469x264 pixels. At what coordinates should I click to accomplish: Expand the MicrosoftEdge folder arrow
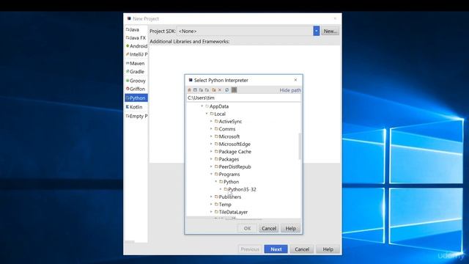(x=211, y=144)
